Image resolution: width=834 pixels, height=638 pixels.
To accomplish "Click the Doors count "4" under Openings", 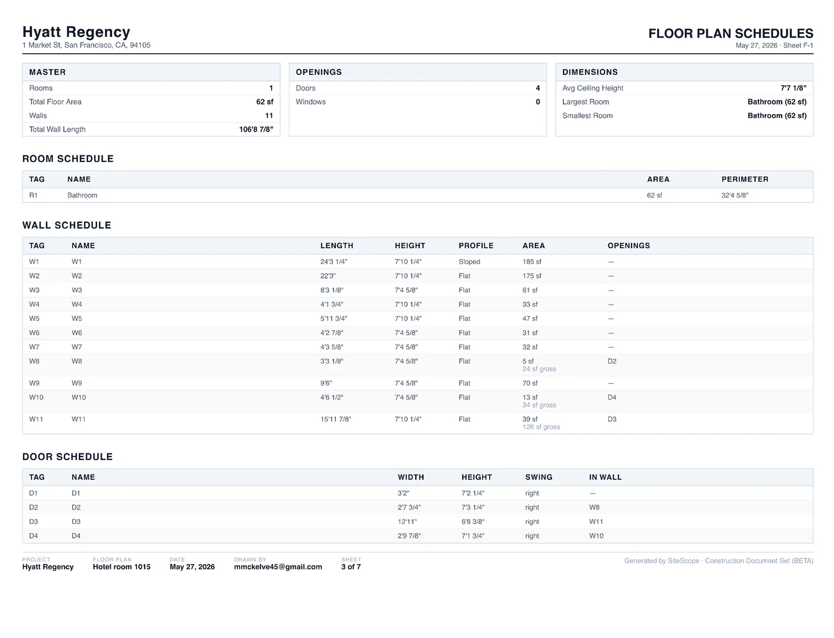I will pyautogui.click(x=538, y=88).
